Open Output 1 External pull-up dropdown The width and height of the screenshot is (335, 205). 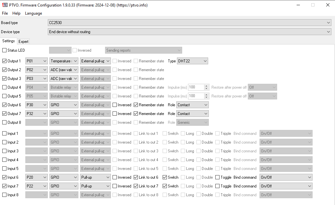point(95,61)
